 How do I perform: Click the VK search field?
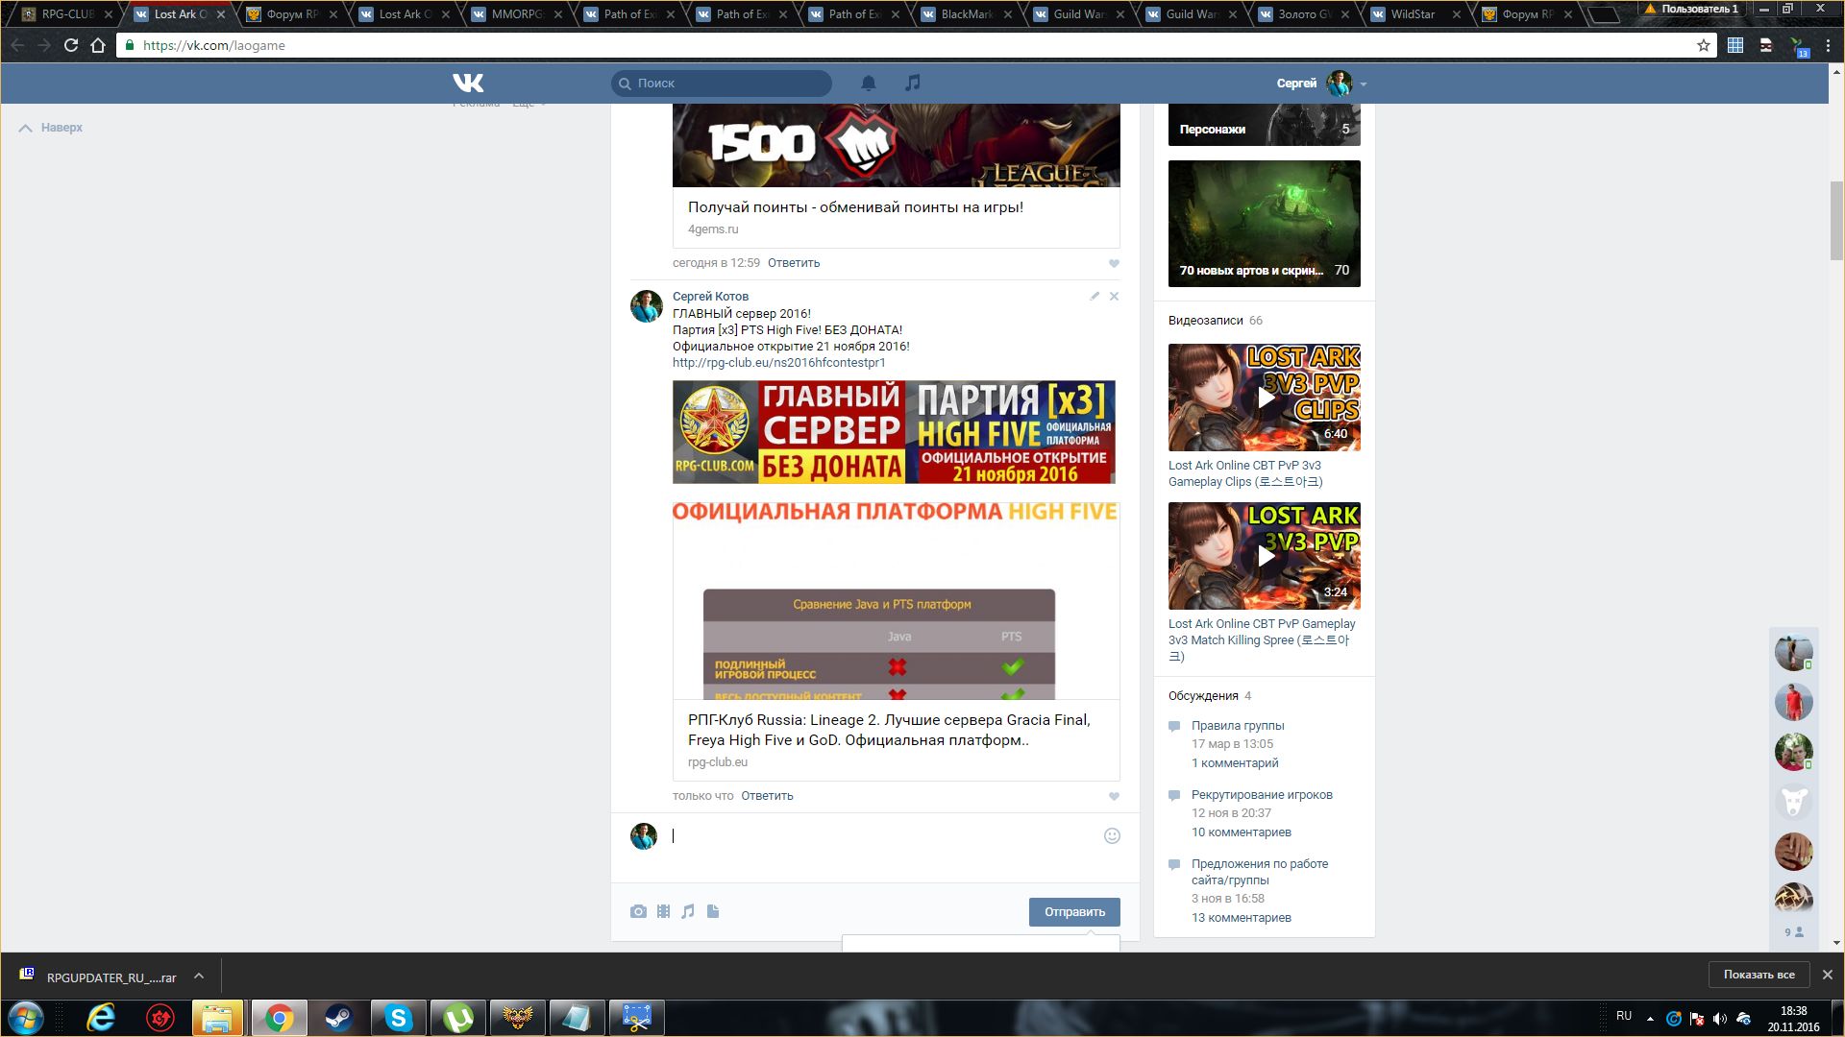pos(722,84)
